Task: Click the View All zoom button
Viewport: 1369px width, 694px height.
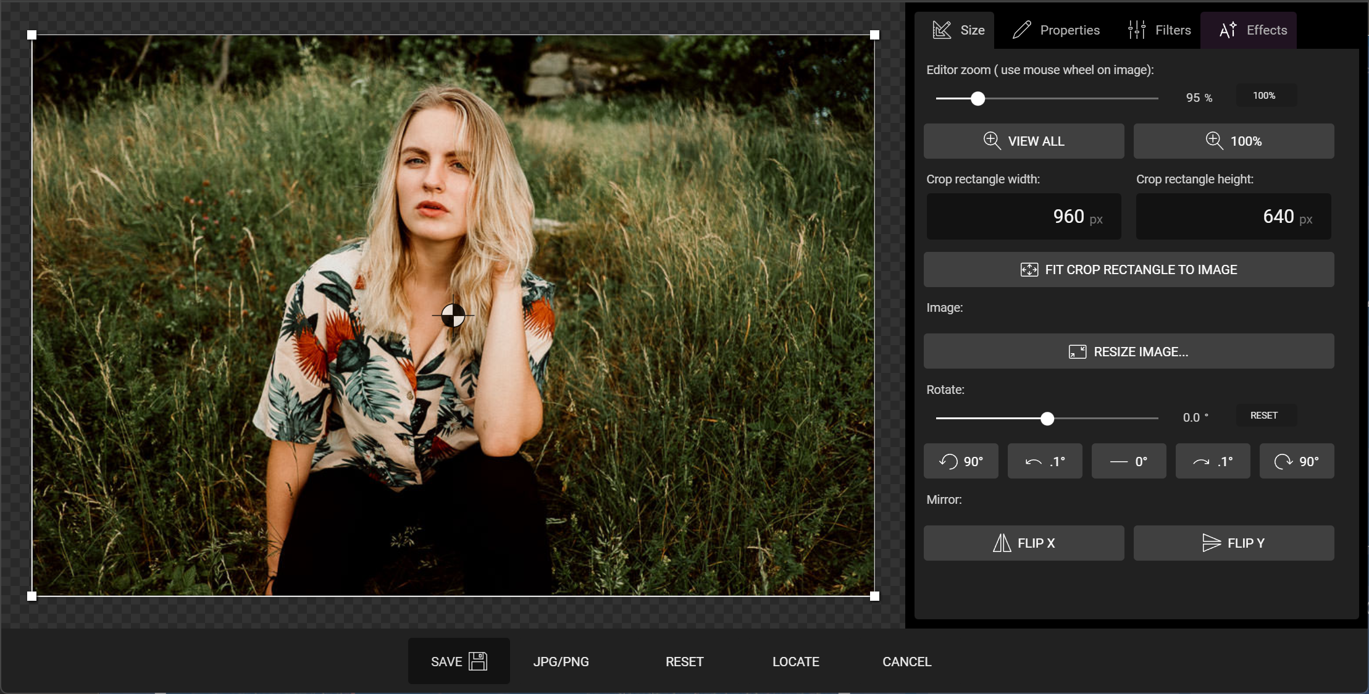Action: [1024, 141]
